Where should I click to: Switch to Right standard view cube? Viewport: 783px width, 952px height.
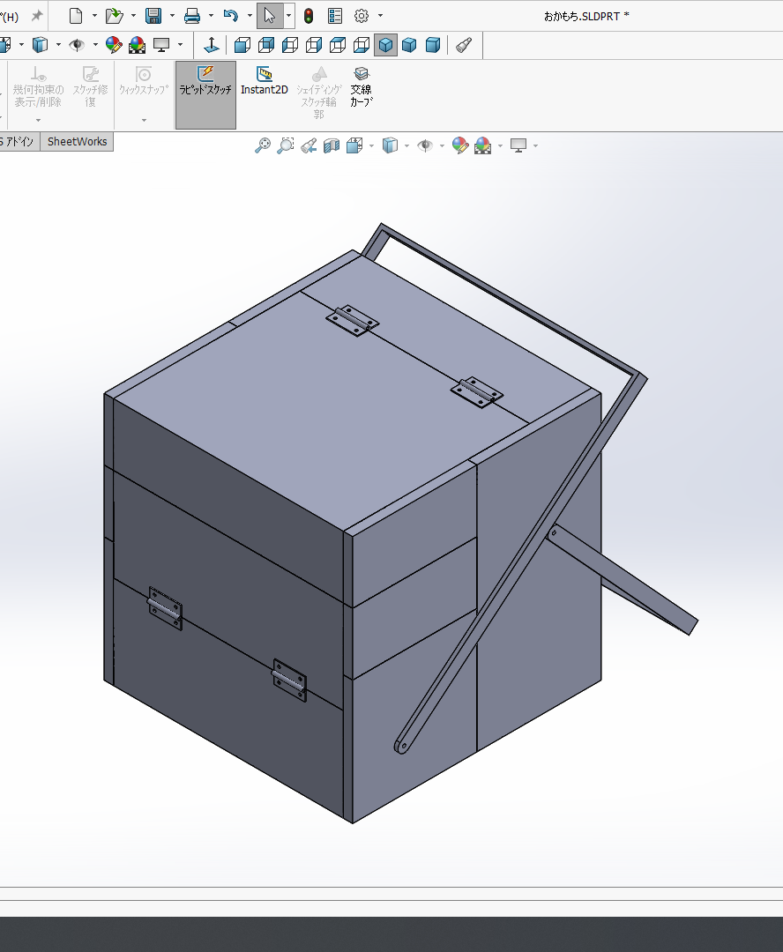314,45
